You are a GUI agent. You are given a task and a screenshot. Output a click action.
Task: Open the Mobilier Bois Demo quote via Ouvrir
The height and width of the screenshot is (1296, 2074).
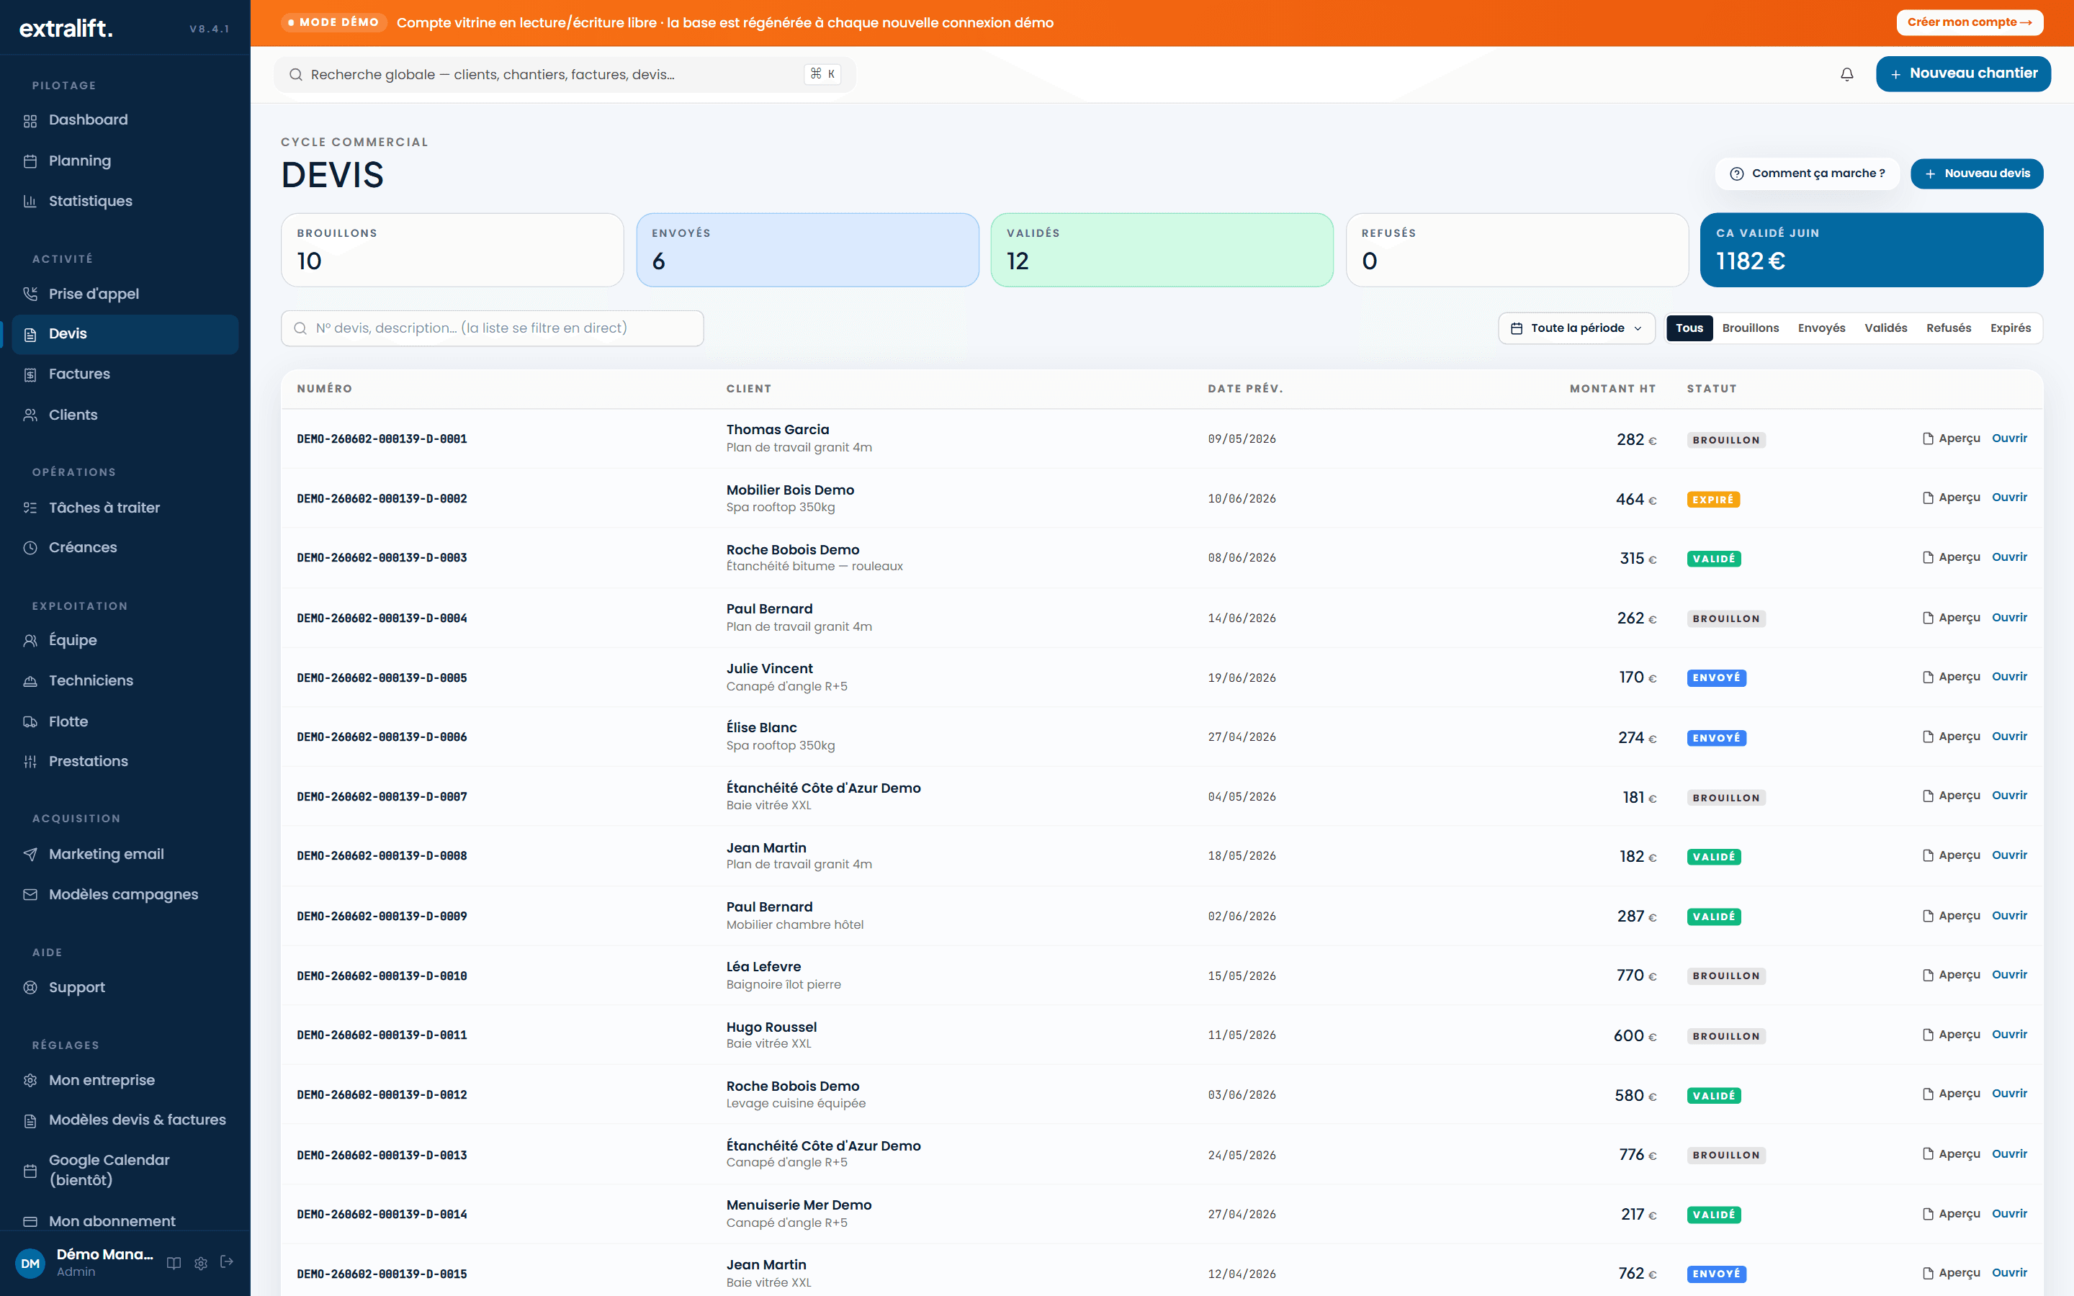coord(2009,498)
